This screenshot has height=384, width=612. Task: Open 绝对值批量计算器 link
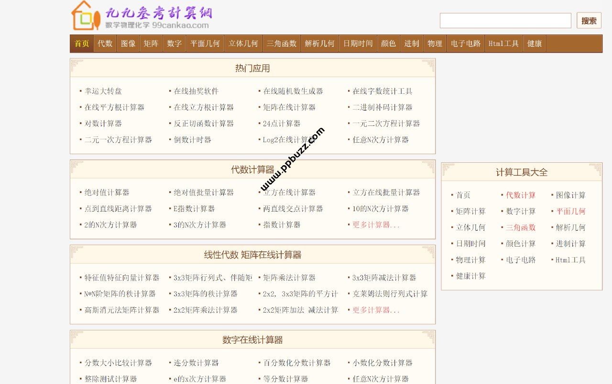[x=204, y=192]
